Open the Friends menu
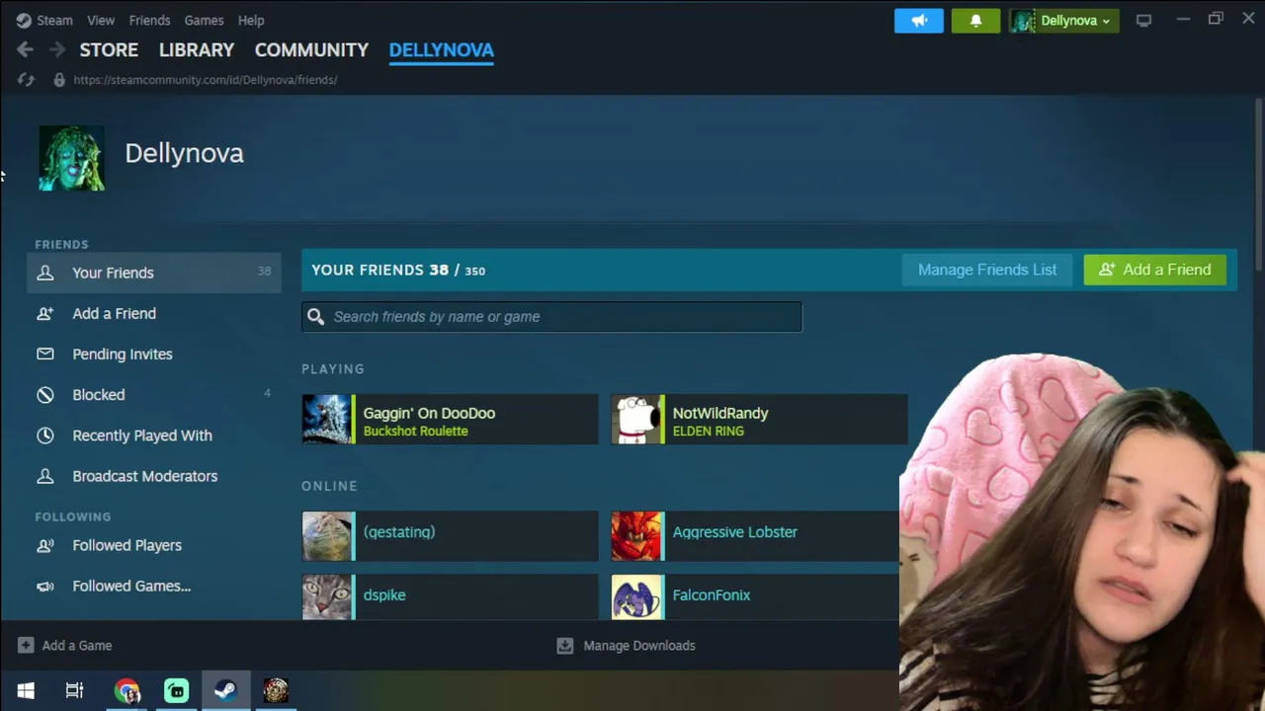The height and width of the screenshot is (711, 1265). (149, 20)
